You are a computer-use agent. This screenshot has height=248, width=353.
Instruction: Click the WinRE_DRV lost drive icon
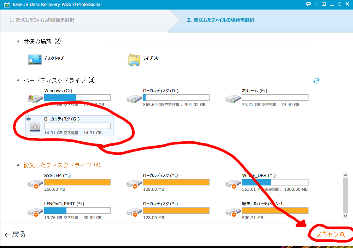coord(233,184)
